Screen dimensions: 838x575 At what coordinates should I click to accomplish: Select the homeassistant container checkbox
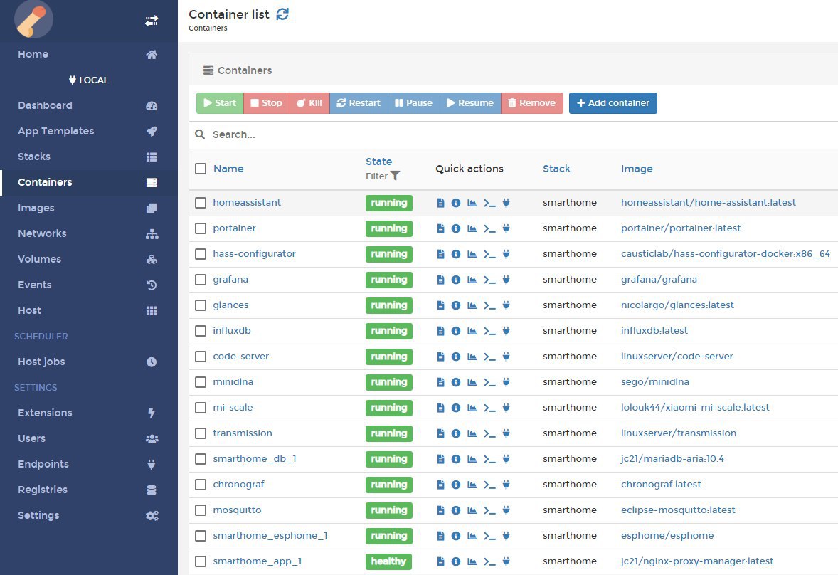201,203
